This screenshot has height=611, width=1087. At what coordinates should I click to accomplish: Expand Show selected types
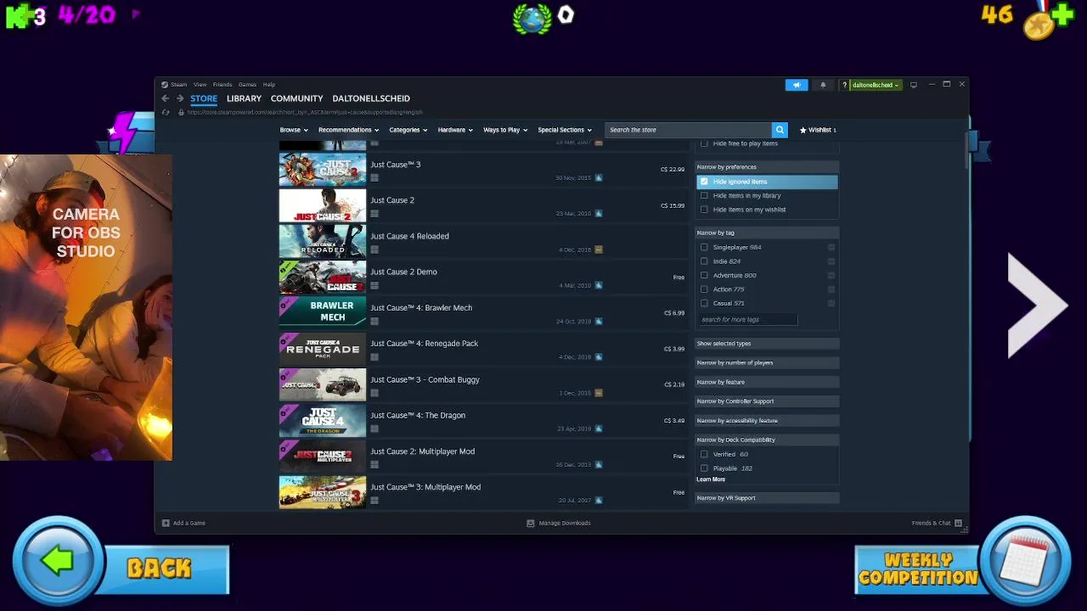[768, 344]
